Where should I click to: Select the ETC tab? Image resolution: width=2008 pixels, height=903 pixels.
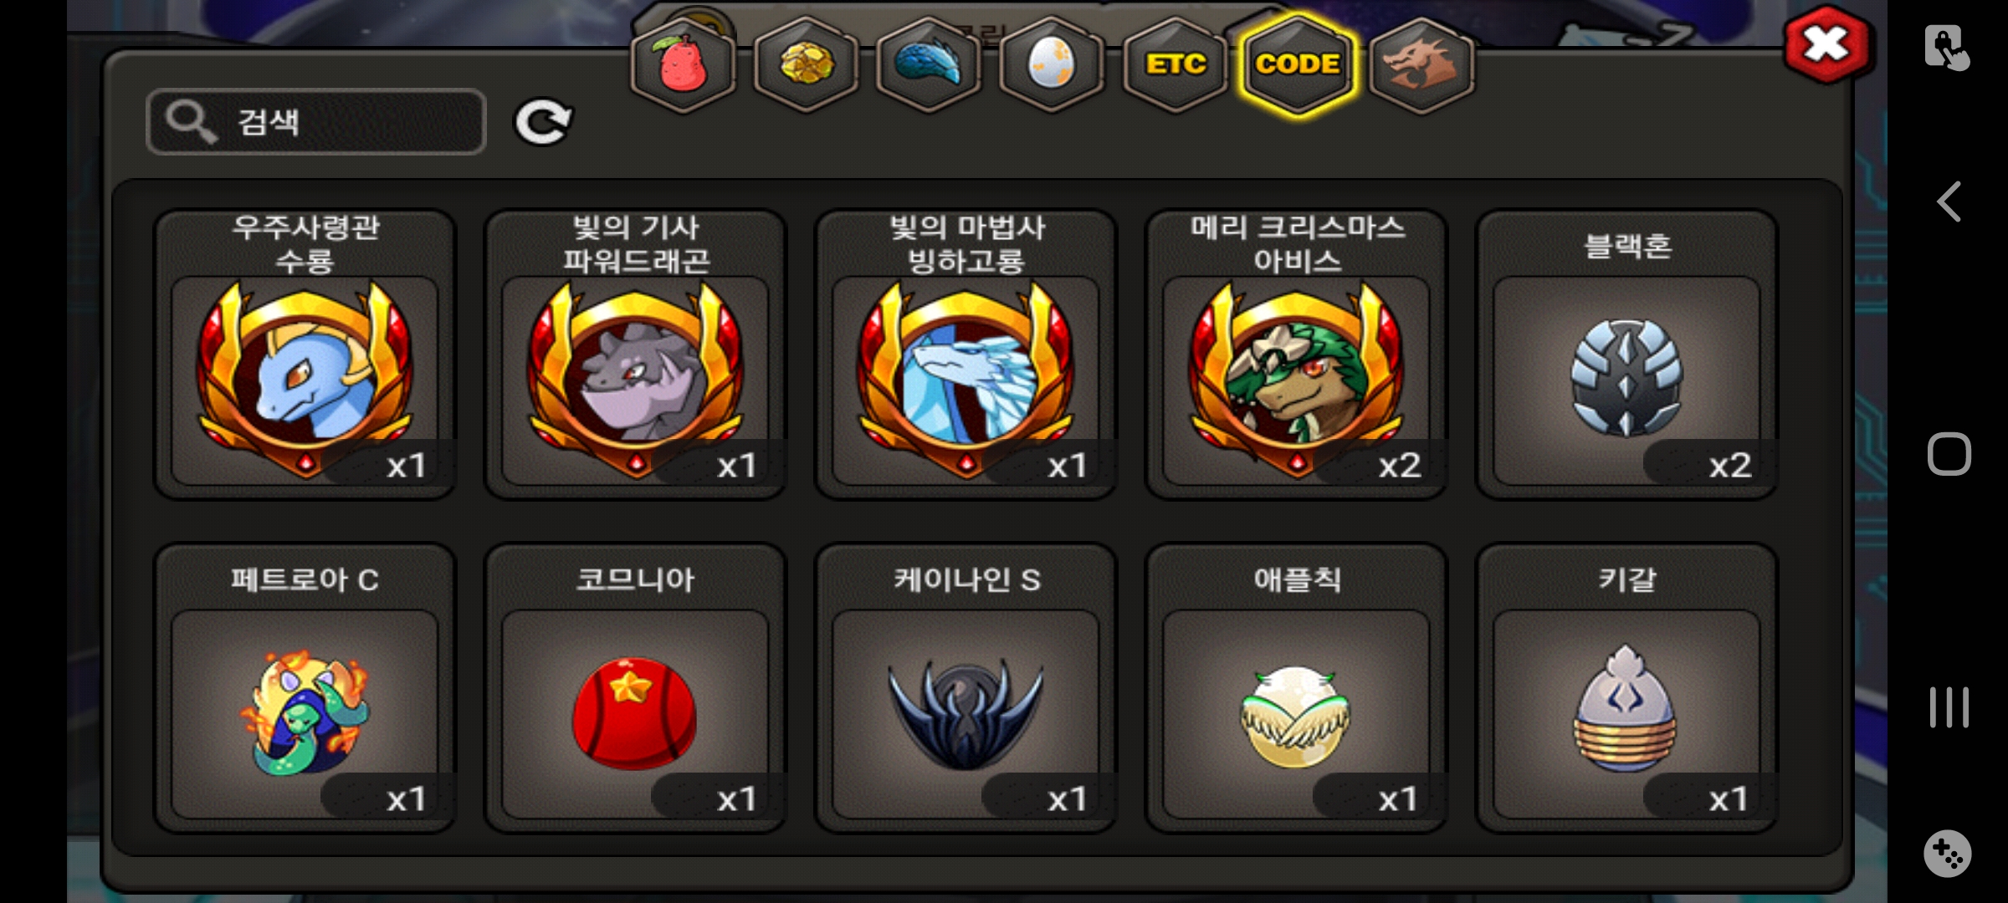point(1176,65)
